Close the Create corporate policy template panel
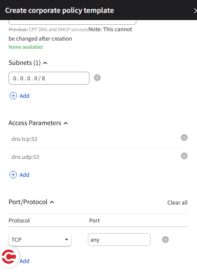197x275 pixels. 195,11
